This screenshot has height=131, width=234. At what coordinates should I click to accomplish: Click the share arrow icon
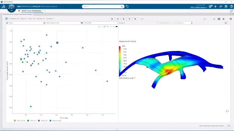point(221,6)
